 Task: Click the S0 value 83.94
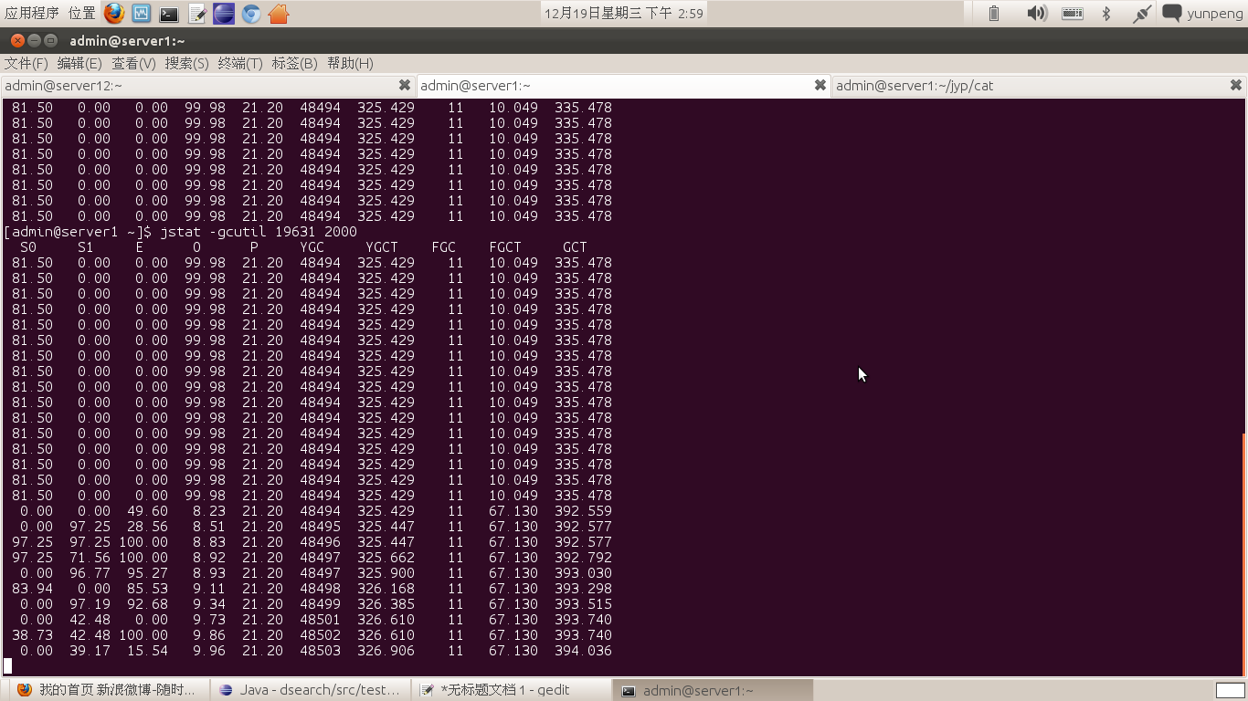point(32,589)
